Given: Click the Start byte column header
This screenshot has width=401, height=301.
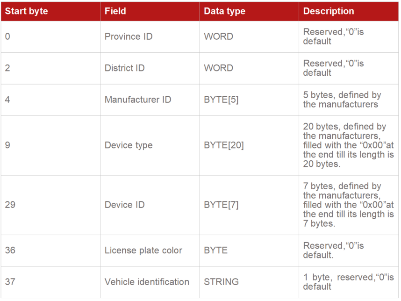Looking at the screenshot, I should click(x=27, y=11).
